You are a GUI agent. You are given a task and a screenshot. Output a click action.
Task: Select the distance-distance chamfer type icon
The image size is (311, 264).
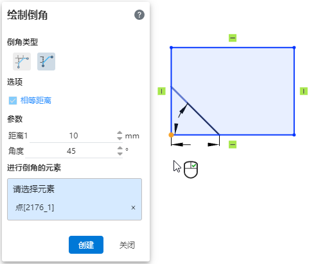tap(22, 62)
